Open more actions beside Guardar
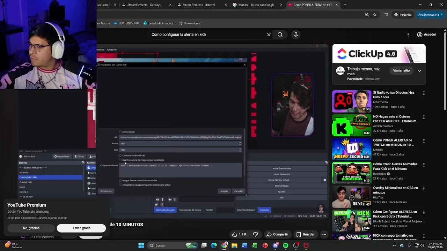Viewport: 447px width, 251px height. (324, 234)
